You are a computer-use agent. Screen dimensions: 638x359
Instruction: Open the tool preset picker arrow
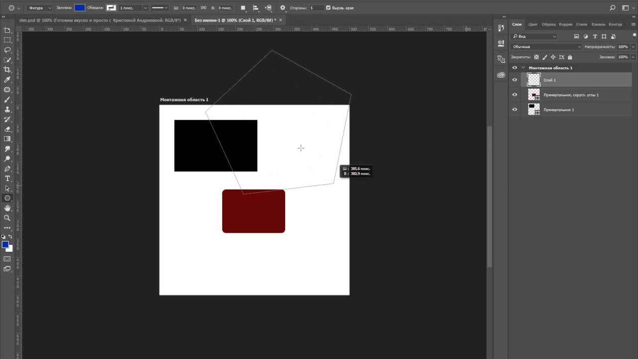(19, 8)
